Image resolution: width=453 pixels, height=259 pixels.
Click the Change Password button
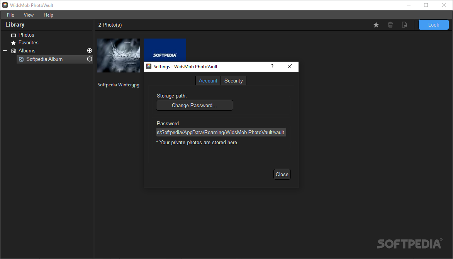[194, 105]
